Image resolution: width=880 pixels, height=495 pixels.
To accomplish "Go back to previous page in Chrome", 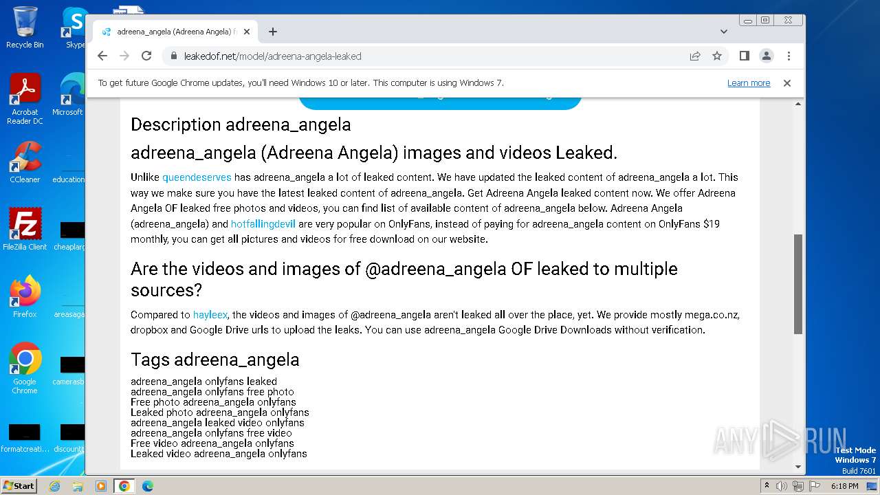I will pyautogui.click(x=102, y=56).
